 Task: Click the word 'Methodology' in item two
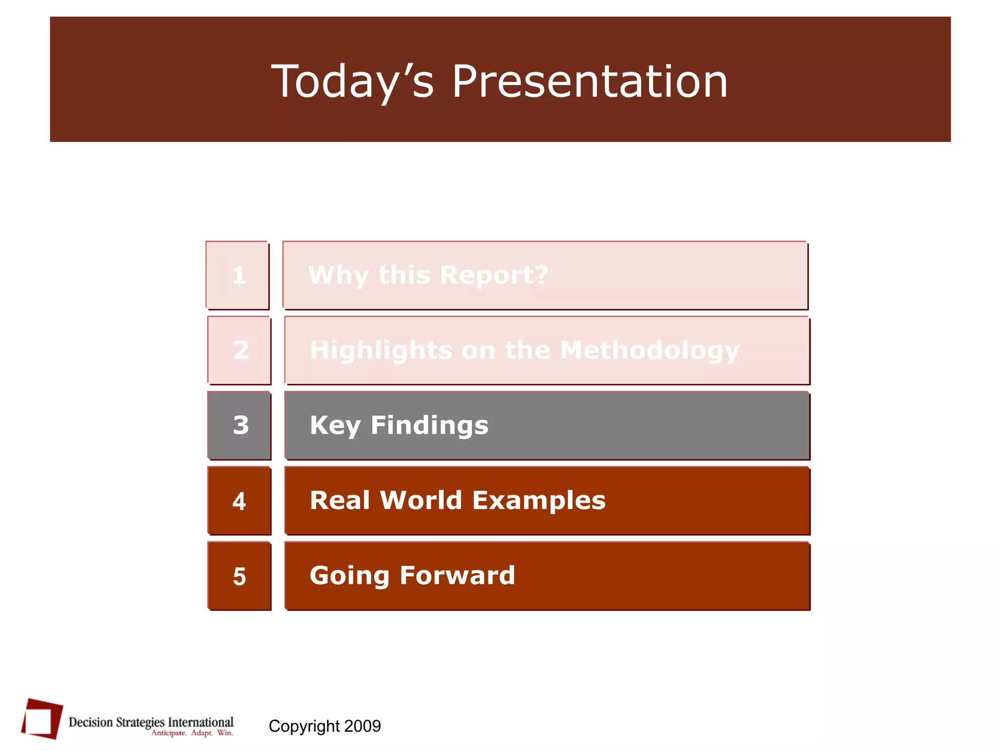pyautogui.click(x=649, y=351)
